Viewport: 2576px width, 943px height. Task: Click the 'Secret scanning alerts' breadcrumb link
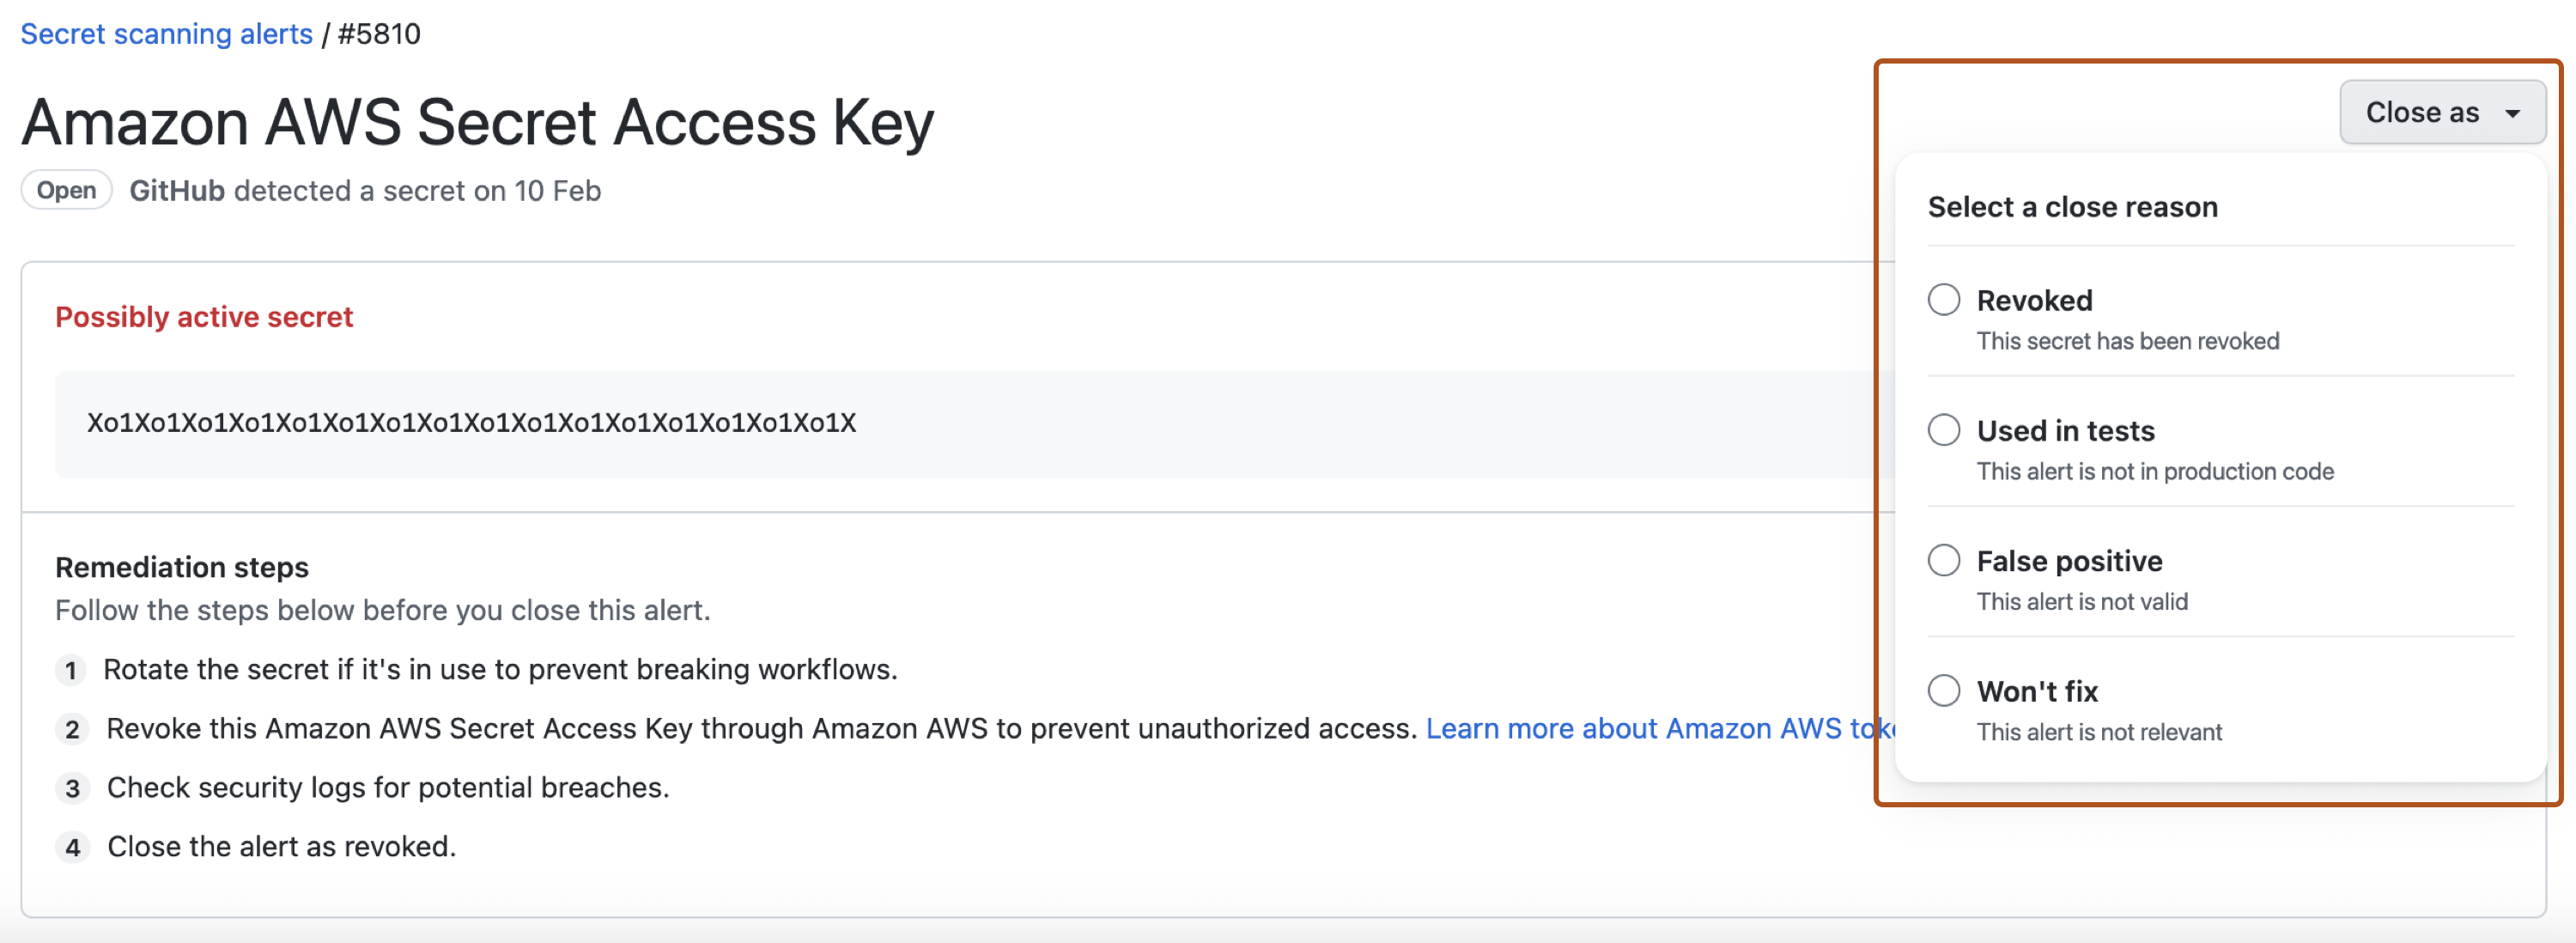166,31
